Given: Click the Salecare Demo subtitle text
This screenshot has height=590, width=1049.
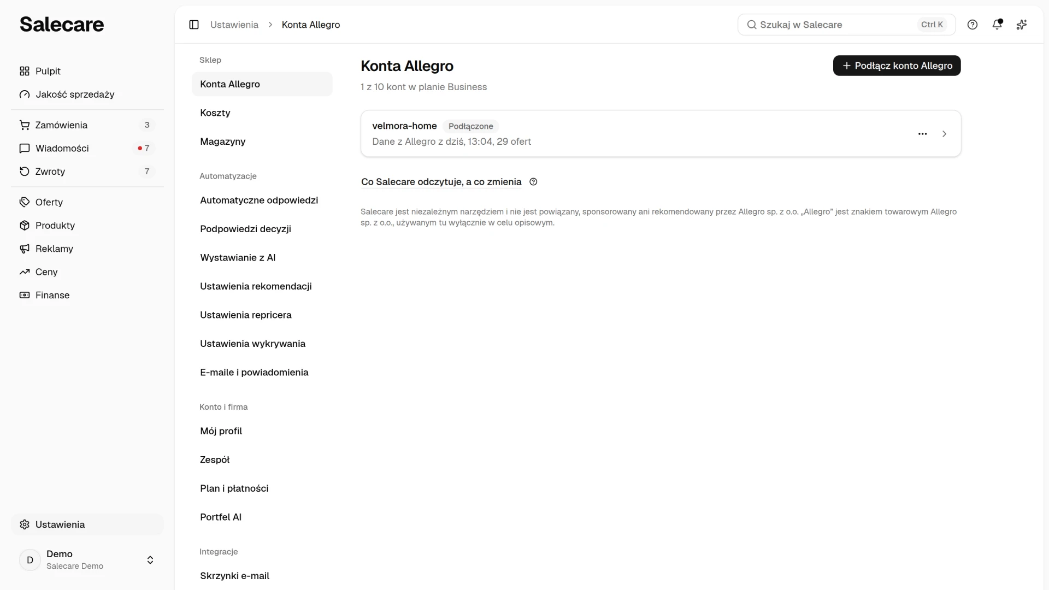Looking at the screenshot, I should [x=75, y=566].
